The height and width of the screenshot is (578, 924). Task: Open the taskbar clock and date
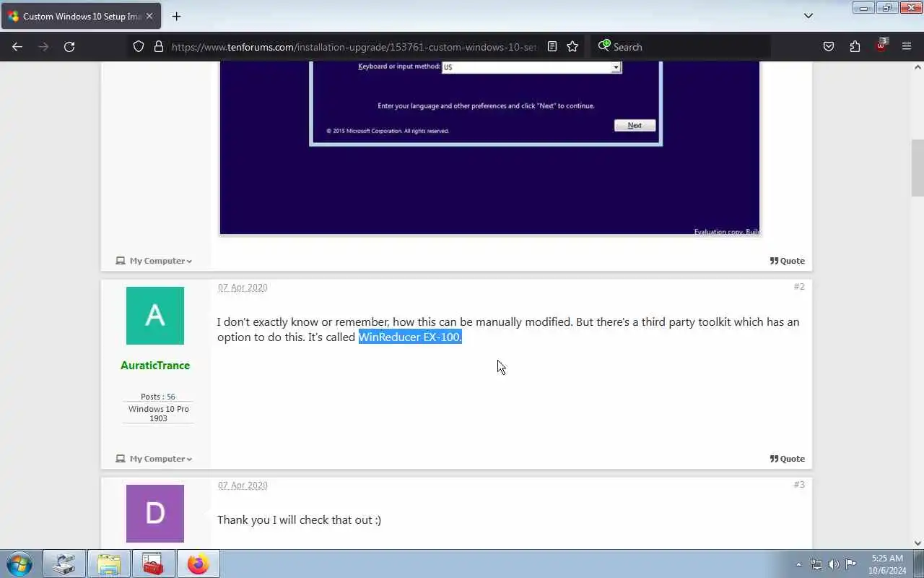pyautogui.click(x=887, y=564)
